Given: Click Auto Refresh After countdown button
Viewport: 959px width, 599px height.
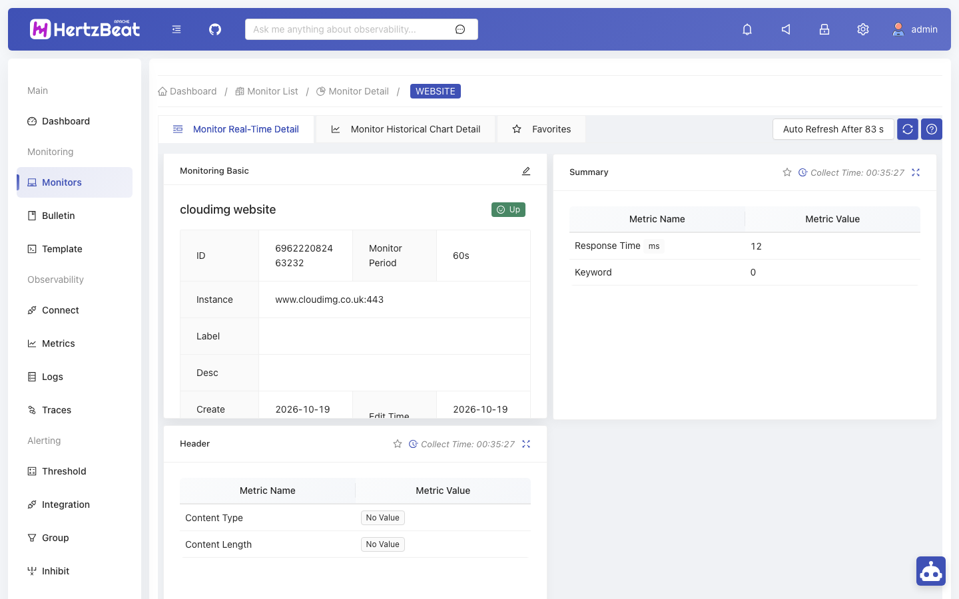Looking at the screenshot, I should point(833,129).
